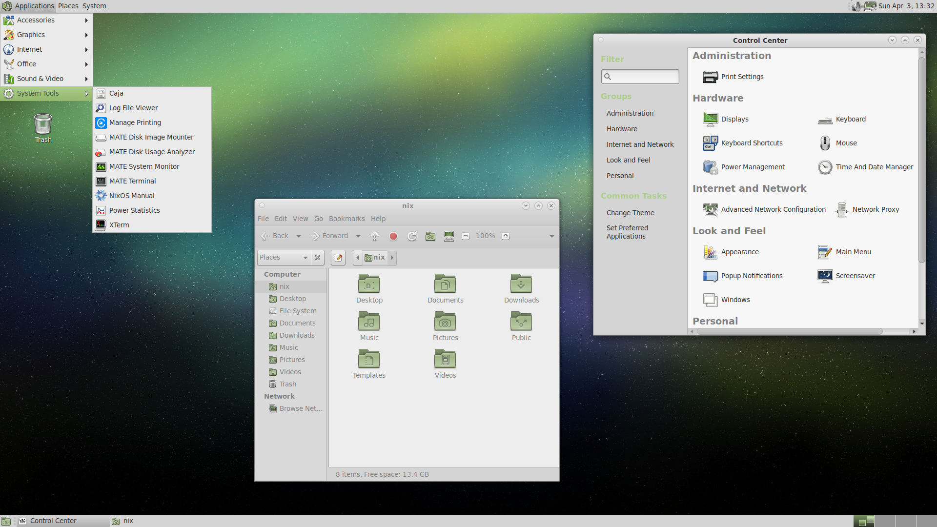Image resolution: width=937 pixels, height=527 pixels.
Task: Click the Computer icon in Caja toolbar
Action: tap(449, 236)
